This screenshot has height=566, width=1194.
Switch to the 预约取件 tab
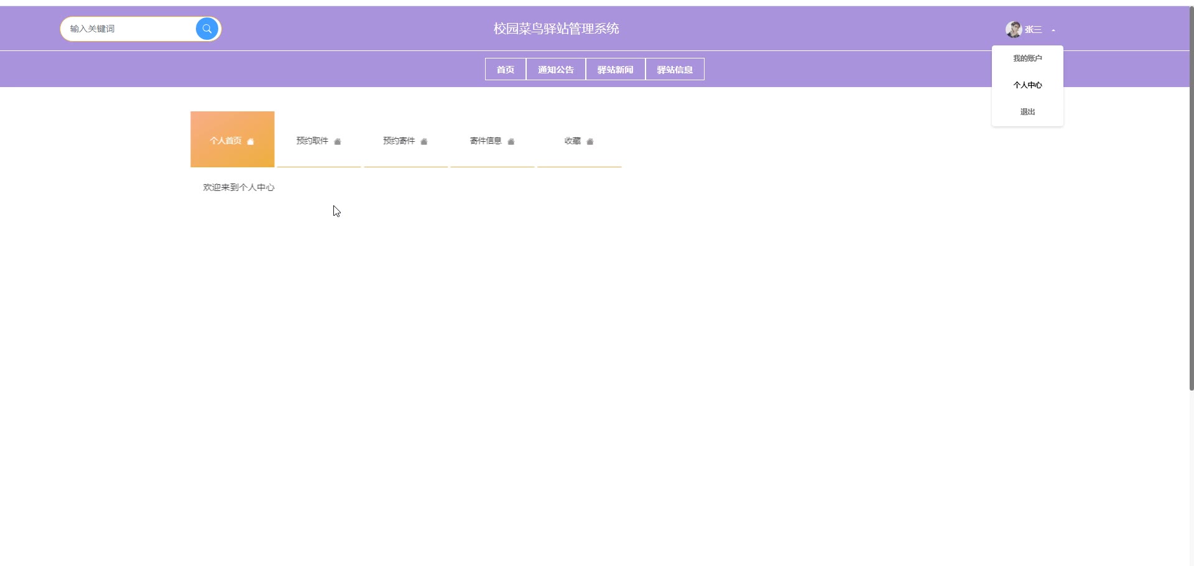pyautogui.click(x=319, y=139)
